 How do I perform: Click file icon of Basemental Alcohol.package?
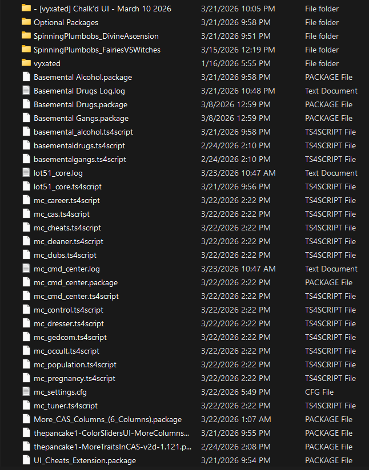pos(26,77)
